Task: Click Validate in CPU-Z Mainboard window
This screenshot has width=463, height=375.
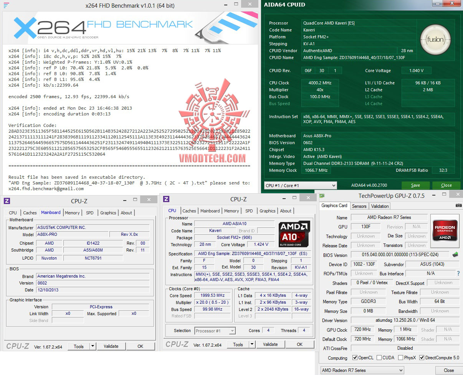Action: pyautogui.click(x=111, y=346)
